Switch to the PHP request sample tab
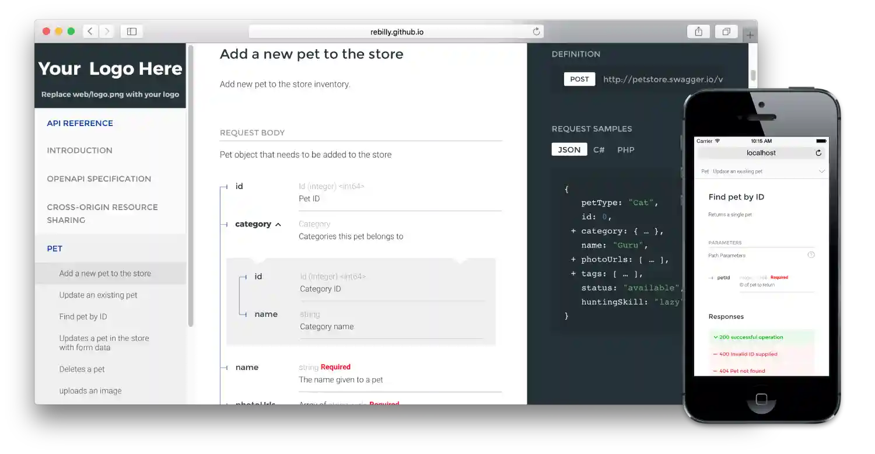The height and width of the screenshot is (454, 875). pos(625,149)
